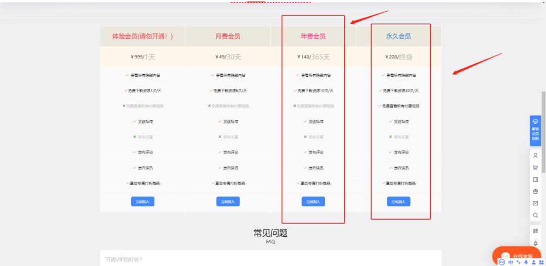546x266 pixels.
Task: Show the QR code sidebar icon
Action: pos(535,231)
